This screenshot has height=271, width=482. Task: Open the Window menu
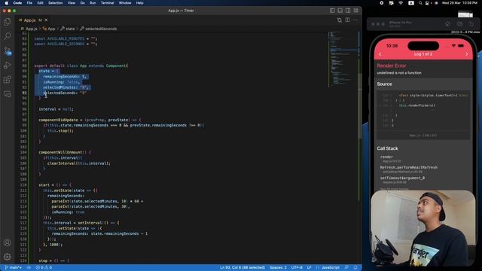tap(125, 3)
